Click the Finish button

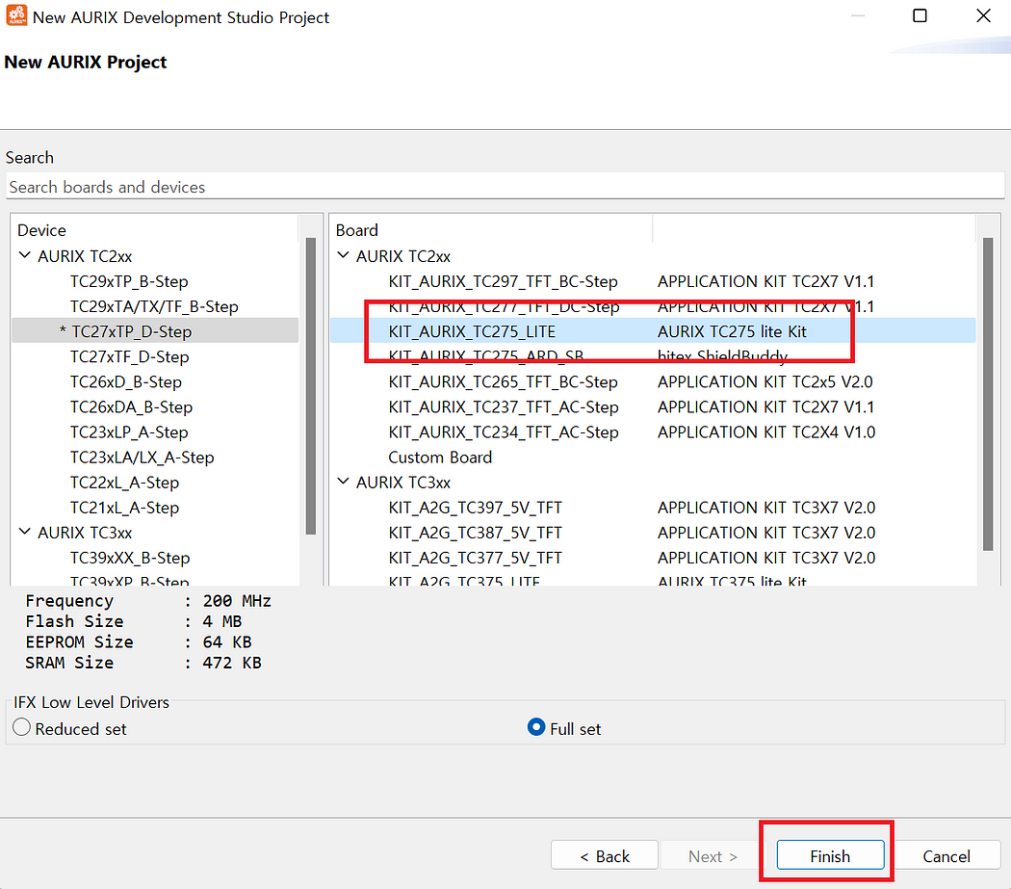(830, 855)
